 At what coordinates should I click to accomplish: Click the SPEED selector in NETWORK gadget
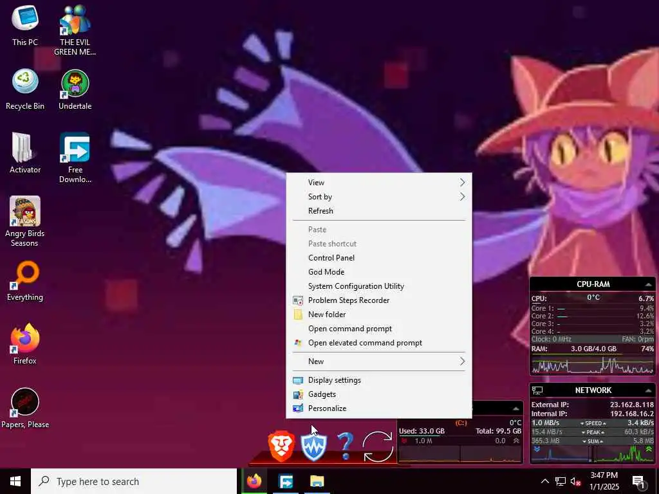tap(593, 423)
